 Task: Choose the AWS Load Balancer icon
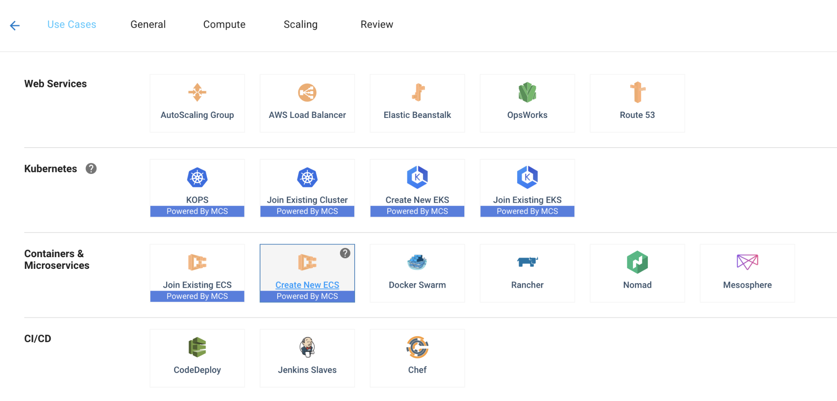[307, 92]
